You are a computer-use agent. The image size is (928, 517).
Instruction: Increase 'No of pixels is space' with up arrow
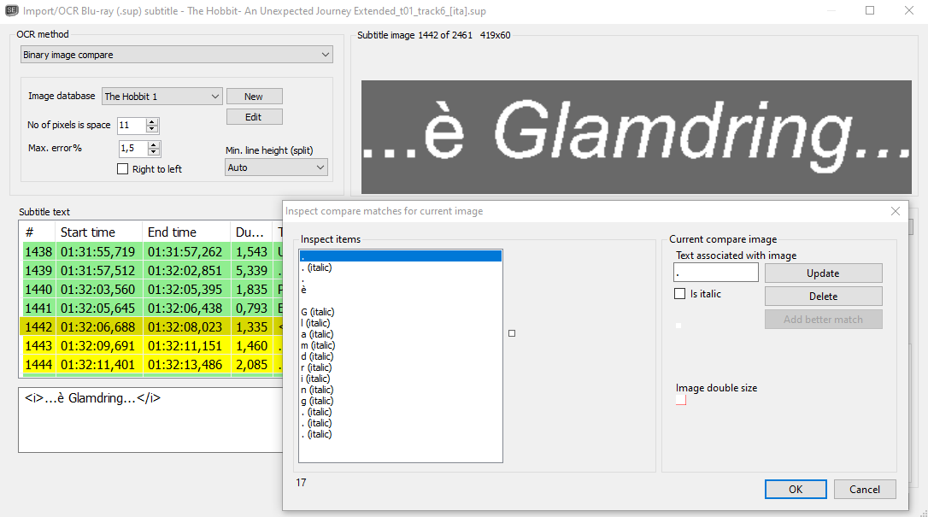pyautogui.click(x=152, y=121)
